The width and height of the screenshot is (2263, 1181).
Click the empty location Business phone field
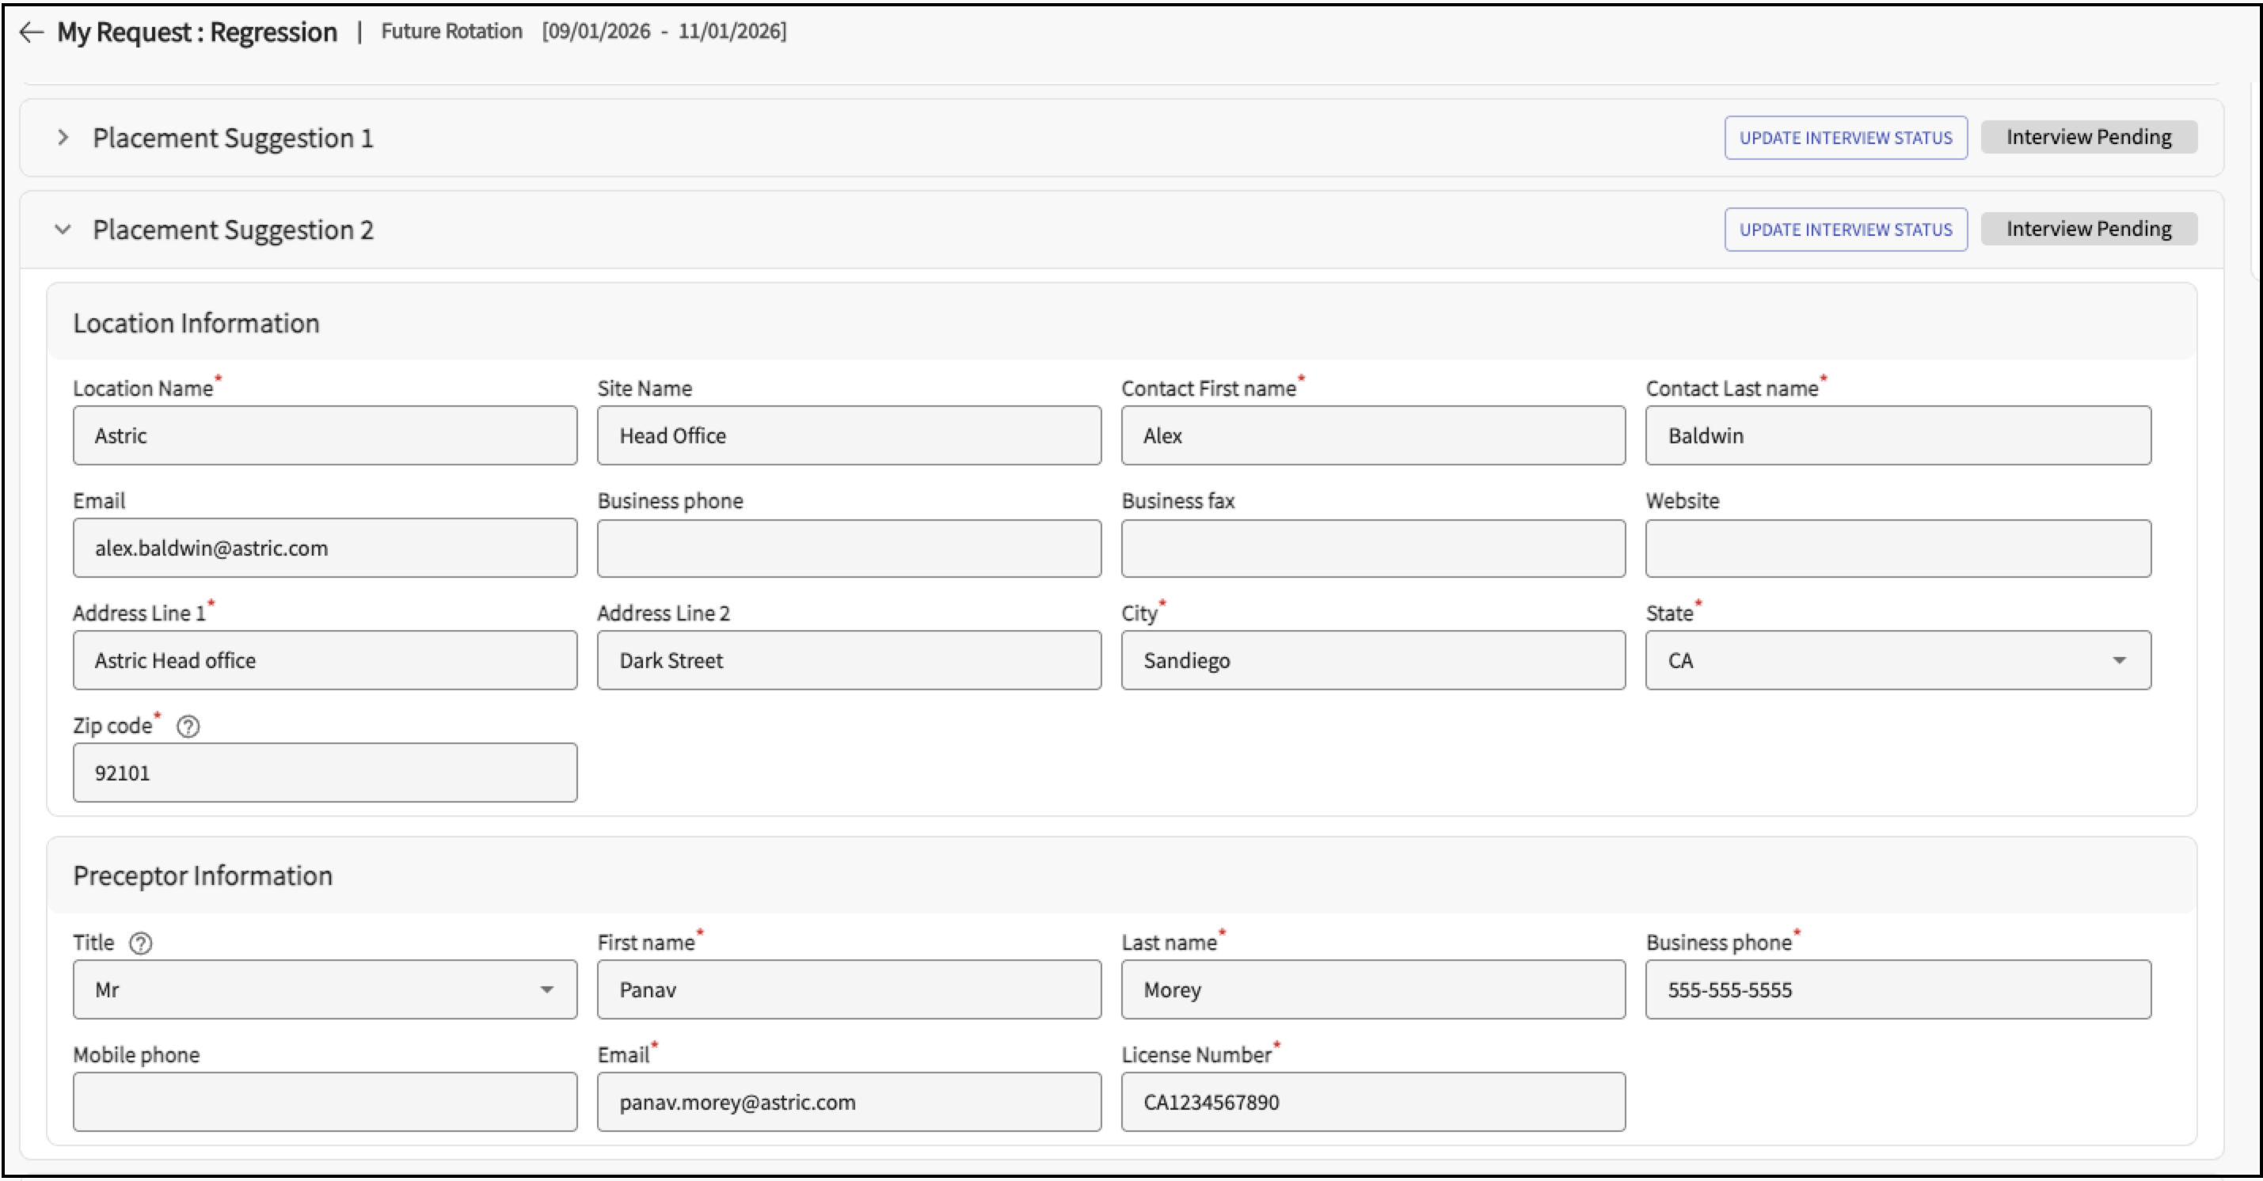(x=849, y=548)
